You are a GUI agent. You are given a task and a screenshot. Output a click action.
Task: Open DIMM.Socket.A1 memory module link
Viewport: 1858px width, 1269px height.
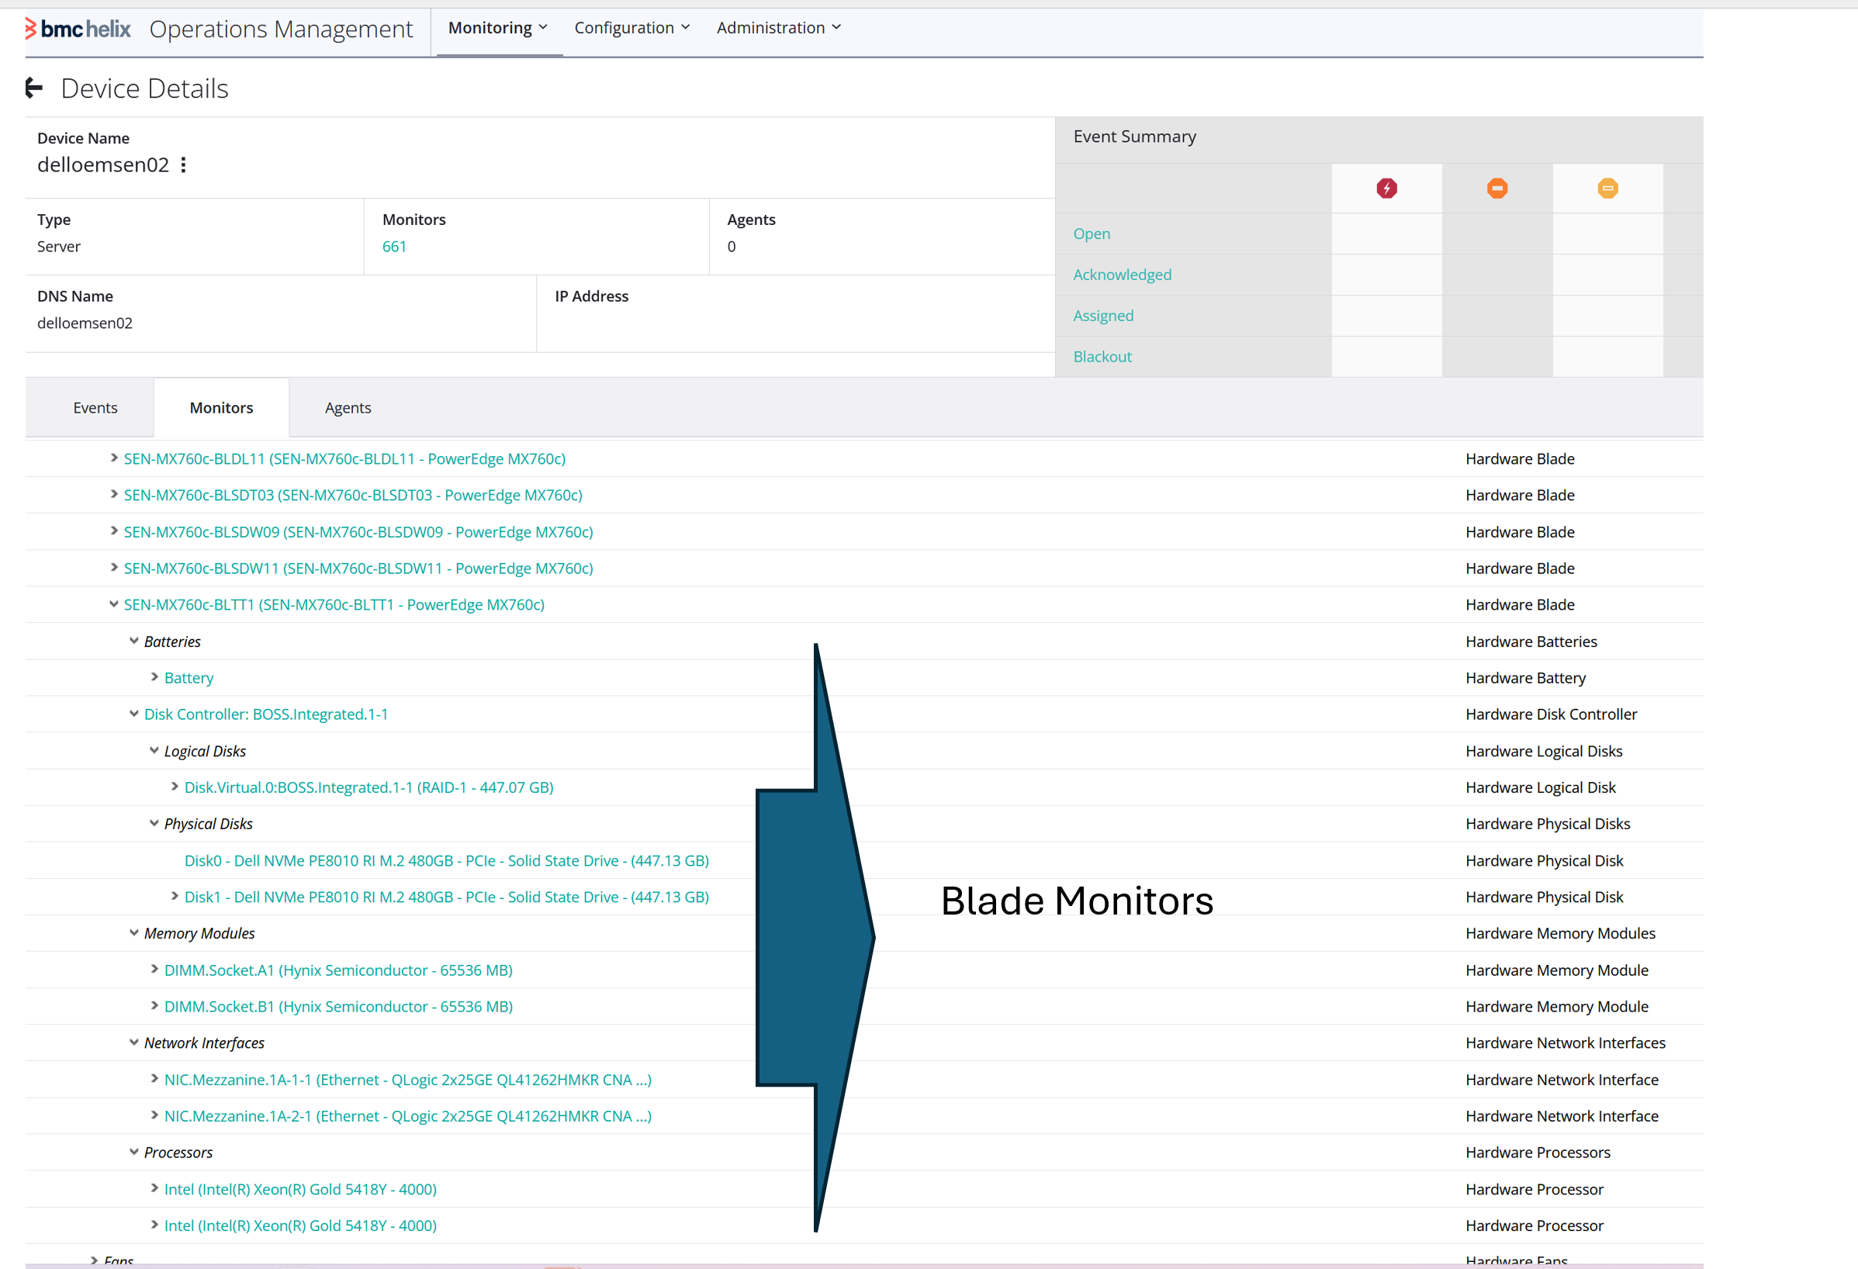(338, 970)
